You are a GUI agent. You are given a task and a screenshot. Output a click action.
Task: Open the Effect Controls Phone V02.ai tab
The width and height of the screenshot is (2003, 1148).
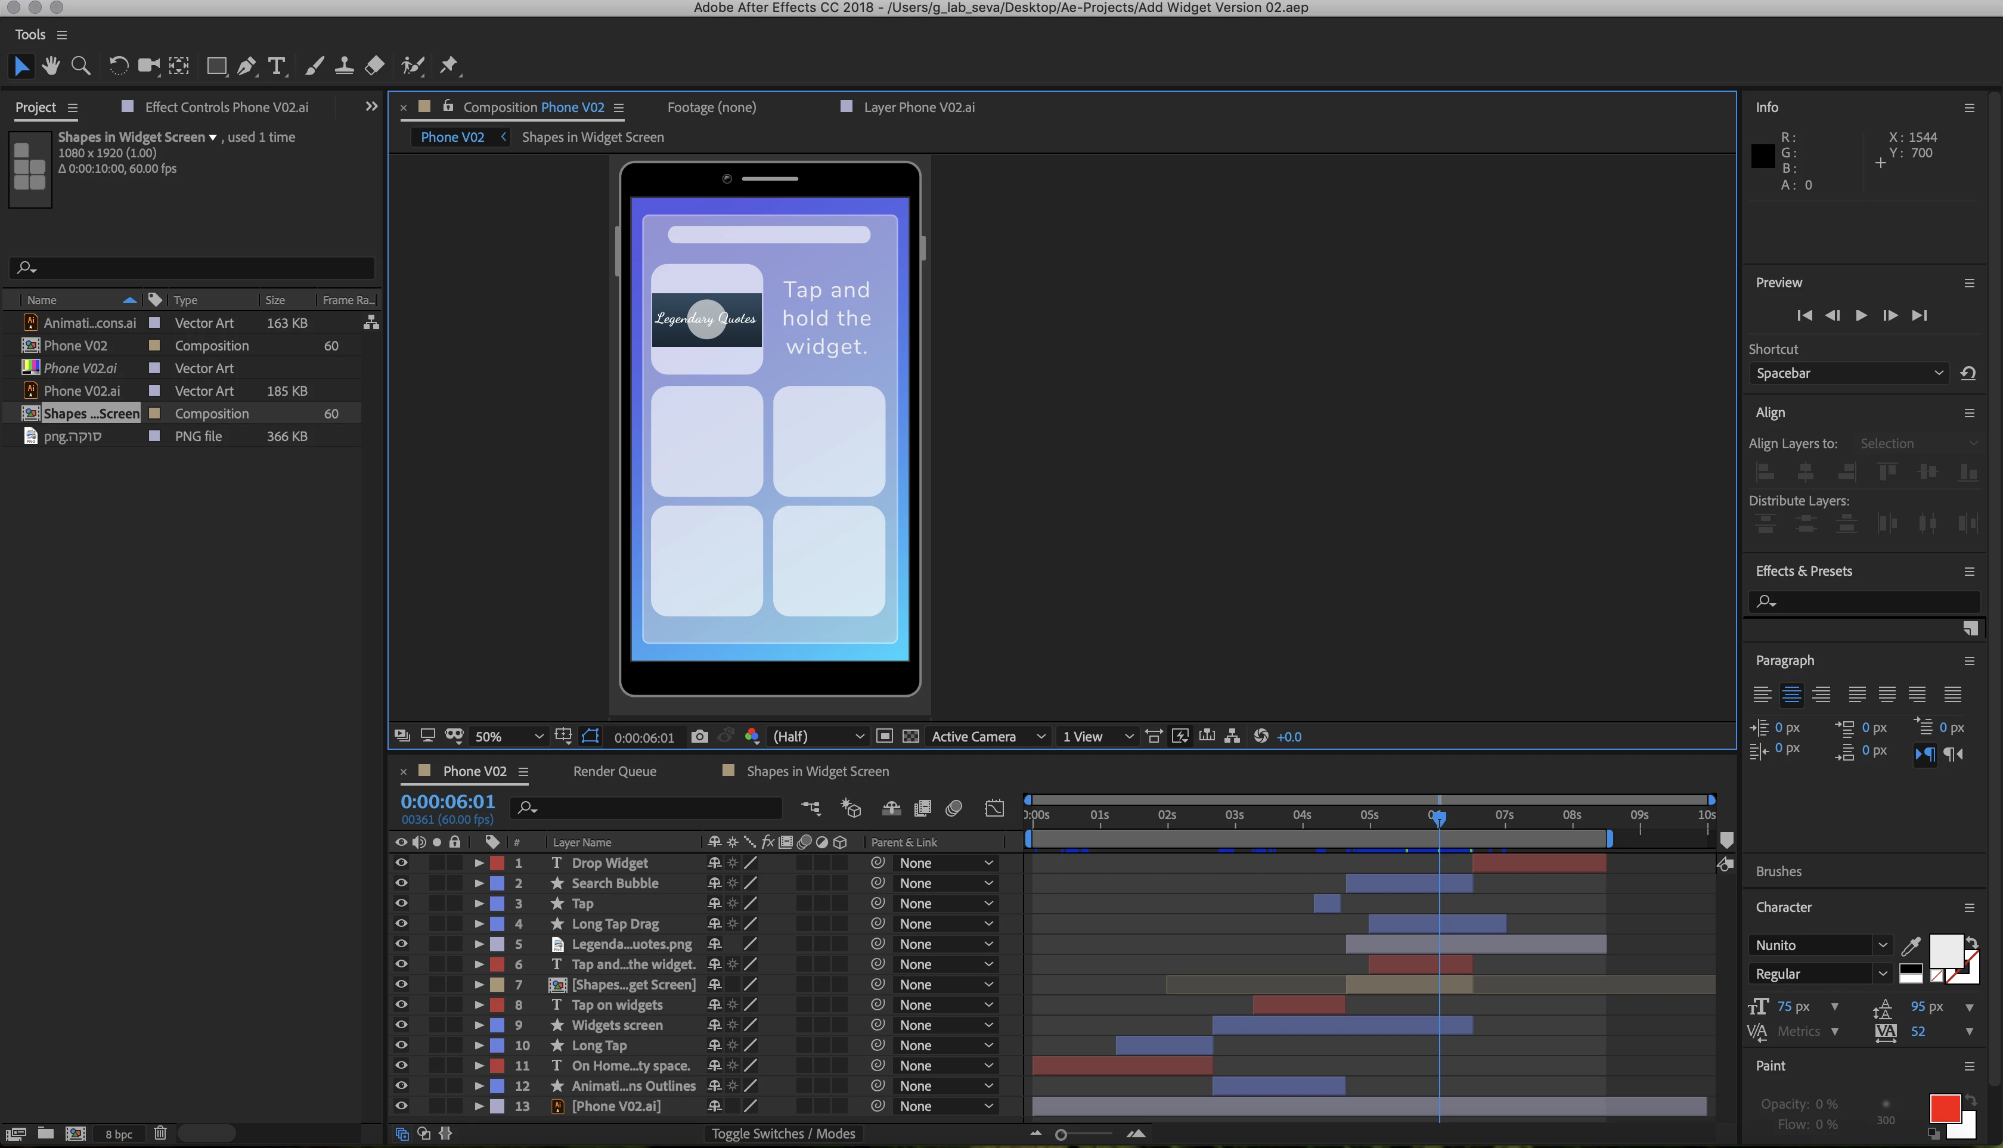[x=227, y=107]
